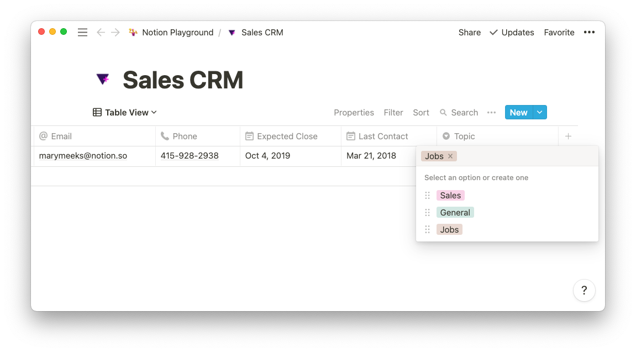The width and height of the screenshot is (636, 352).
Task: Click the Topic column select icon
Action: point(446,136)
